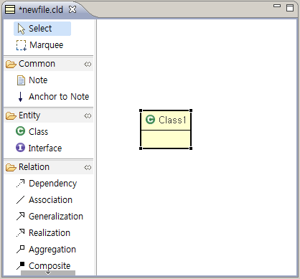Select the Note tool icon

click(x=21, y=80)
